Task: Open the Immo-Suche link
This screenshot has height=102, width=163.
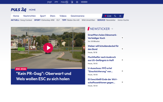Action: (x=123, y=20)
